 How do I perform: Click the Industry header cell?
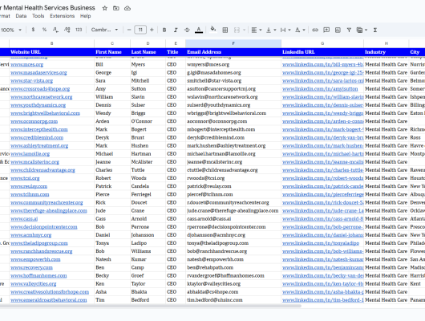387,52
